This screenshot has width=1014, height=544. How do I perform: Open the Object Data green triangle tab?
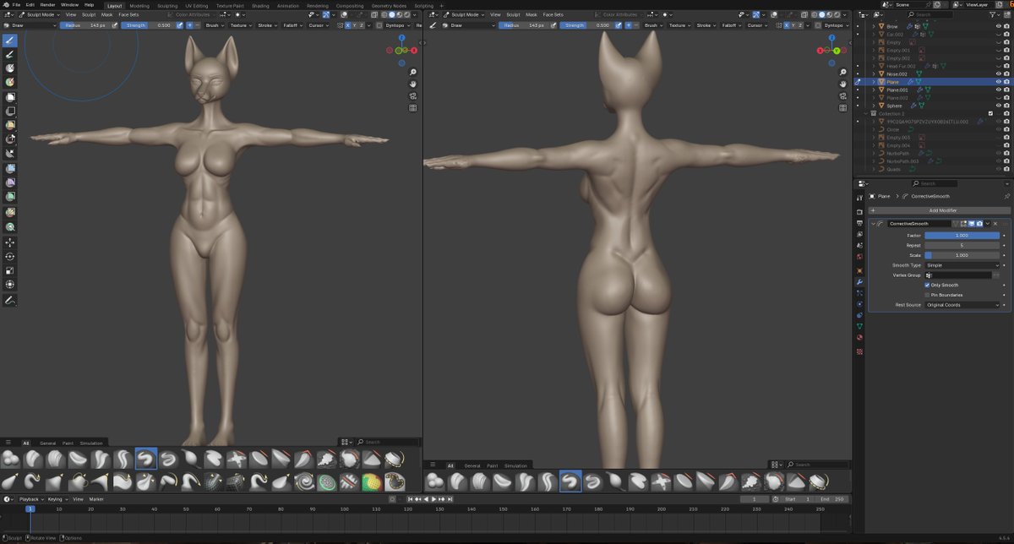pyautogui.click(x=859, y=326)
